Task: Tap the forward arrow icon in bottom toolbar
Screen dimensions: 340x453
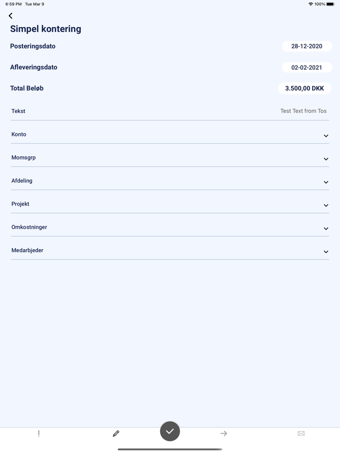Action: (x=223, y=433)
